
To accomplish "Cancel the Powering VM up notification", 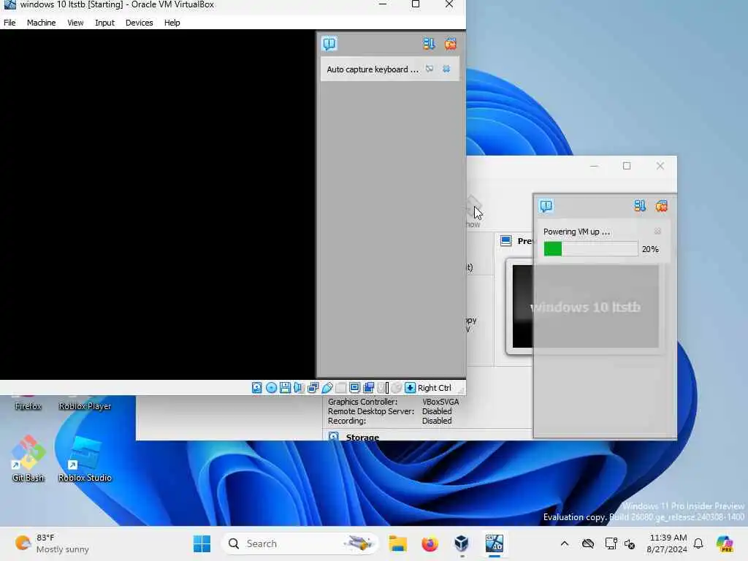I will click(657, 232).
